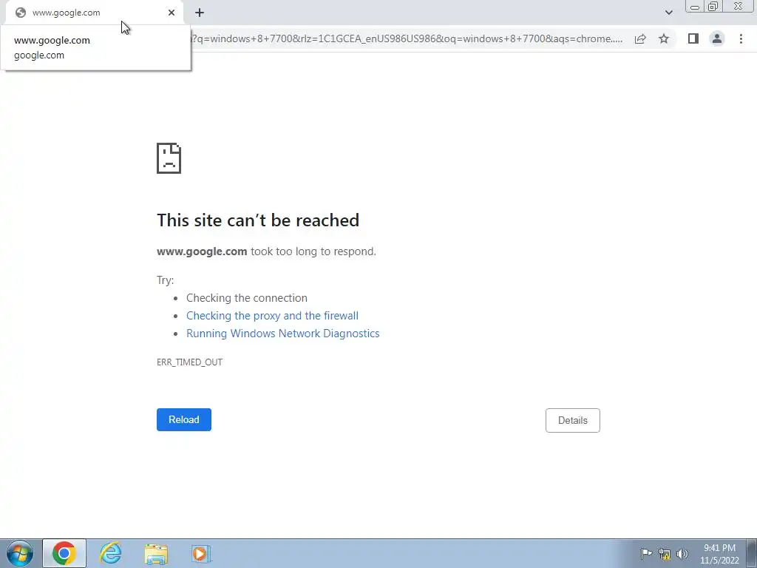Screen dimensions: 757x568
Task: Bookmark this page with star icon
Action: click(x=664, y=38)
